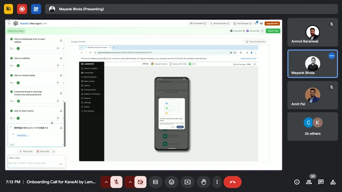Select Amit Pal participant tile
Screen dimensions: 342x192
pyautogui.click(x=313, y=95)
